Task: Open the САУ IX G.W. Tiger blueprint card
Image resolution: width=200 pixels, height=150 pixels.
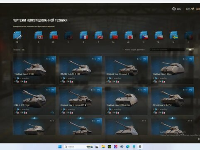Action: point(34,101)
